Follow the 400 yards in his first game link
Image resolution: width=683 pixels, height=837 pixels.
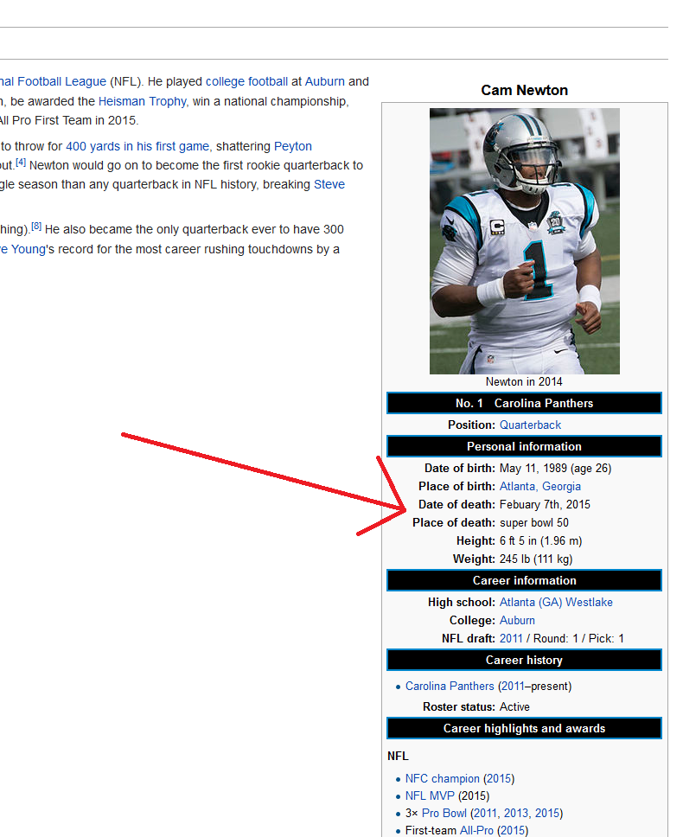pos(137,146)
